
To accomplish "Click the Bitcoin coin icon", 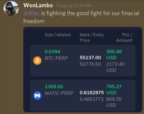I will (37, 60).
